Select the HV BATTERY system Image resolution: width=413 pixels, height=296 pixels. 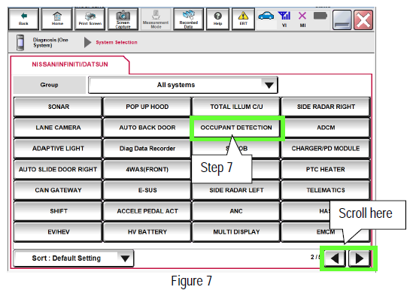pos(147,232)
